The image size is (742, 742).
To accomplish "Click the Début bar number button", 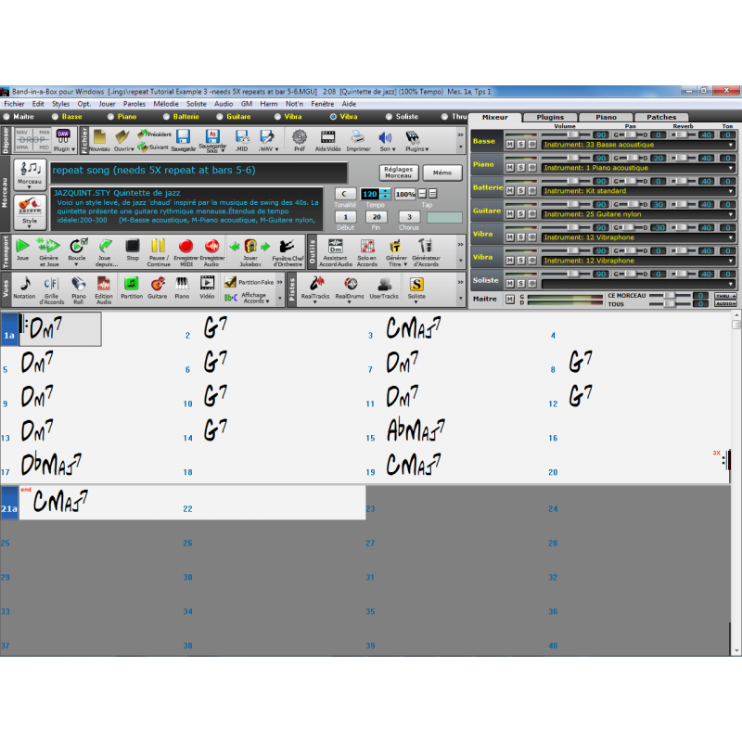I will 345,217.
